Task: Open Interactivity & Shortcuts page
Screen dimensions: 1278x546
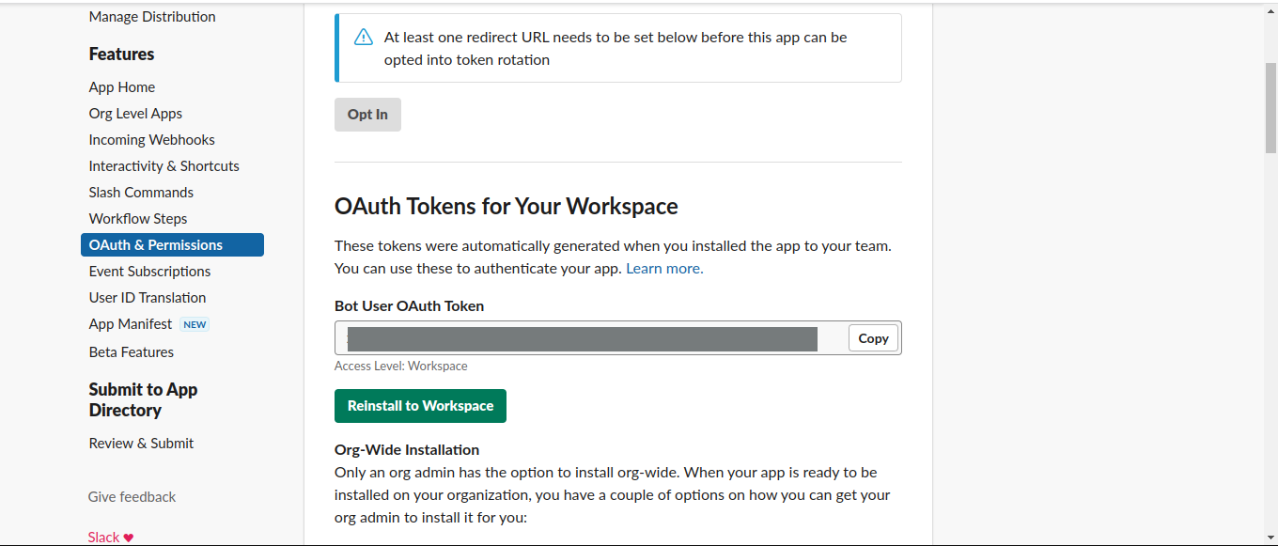Action: [x=164, y=166]
